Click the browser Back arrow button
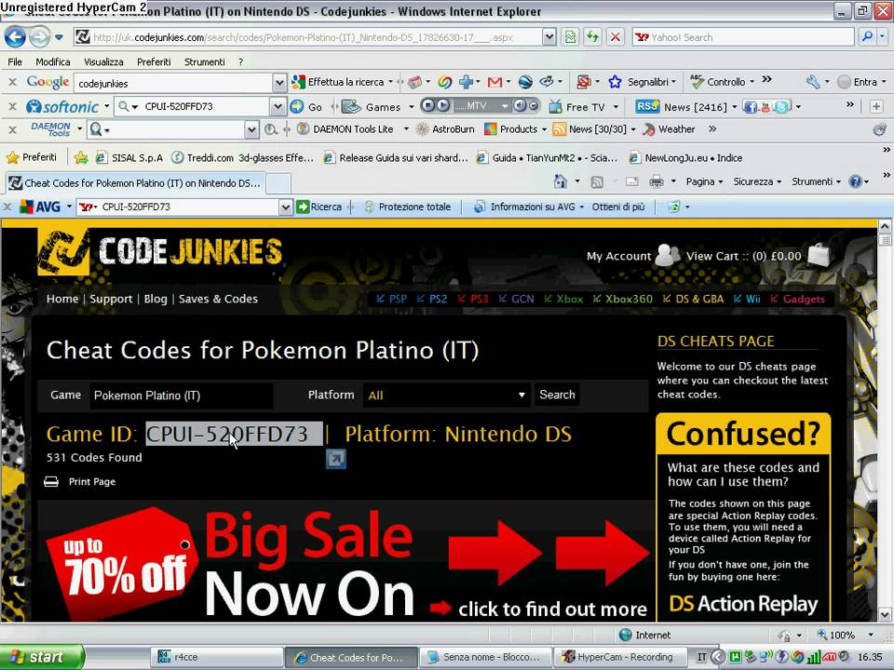The image size is (894, 670). coord(16,37)
